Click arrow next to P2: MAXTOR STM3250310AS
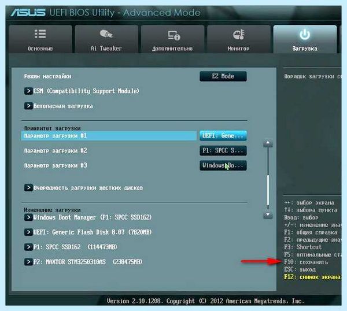 pyautogui.click(x=28, y=262)
